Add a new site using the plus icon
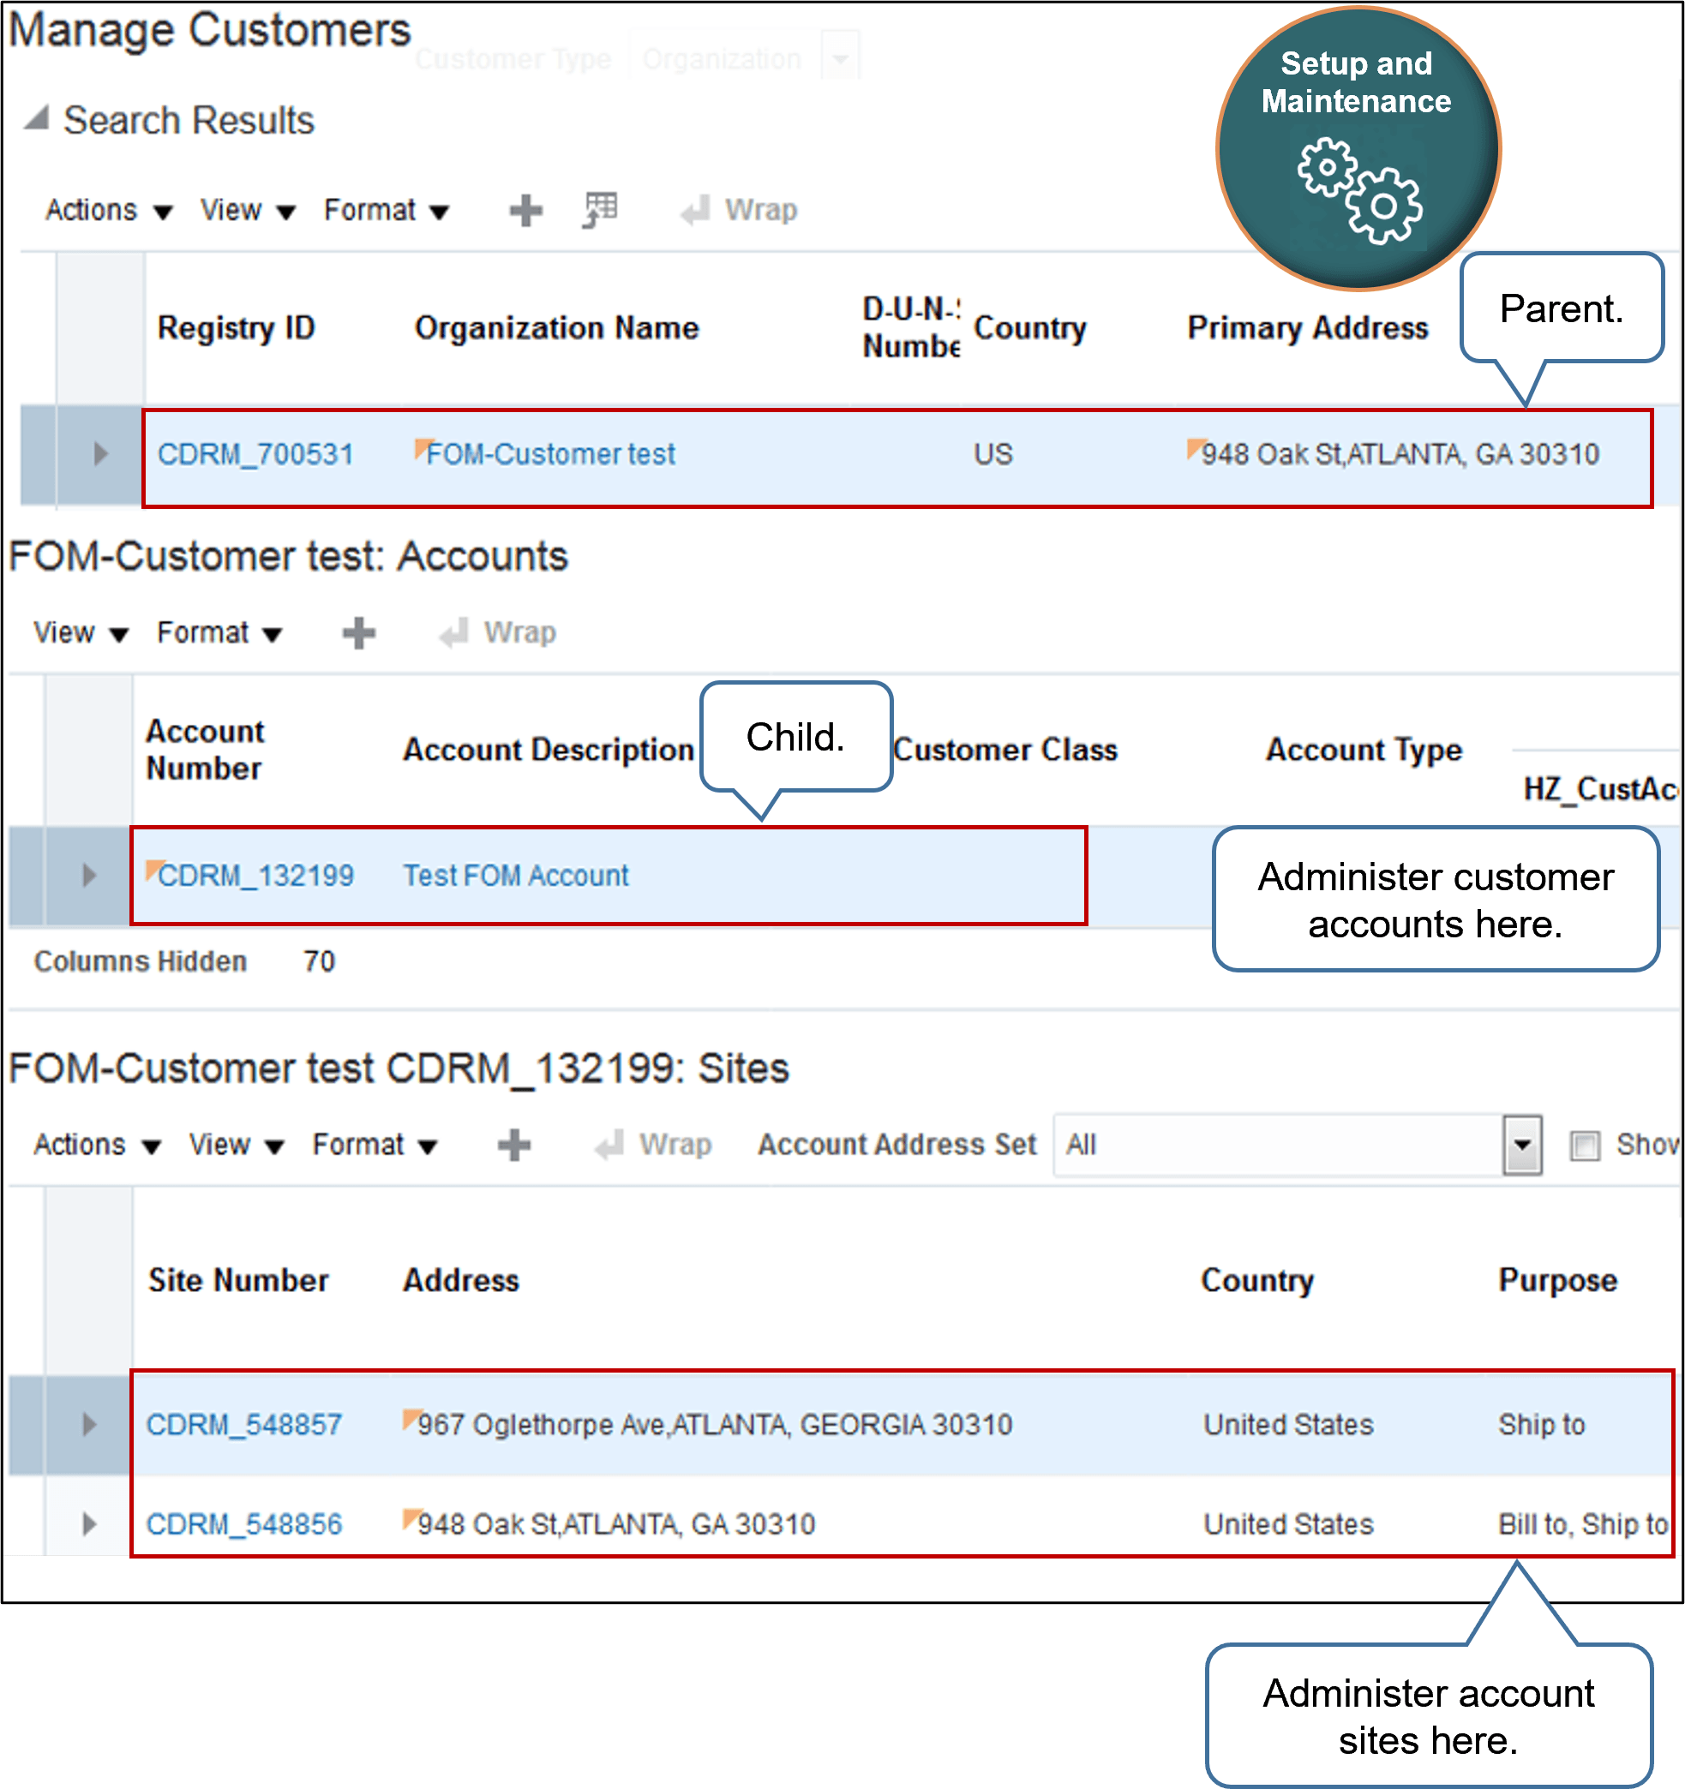The height and width of the screenshot is (1789, 1685). [x=513, y=1145]
